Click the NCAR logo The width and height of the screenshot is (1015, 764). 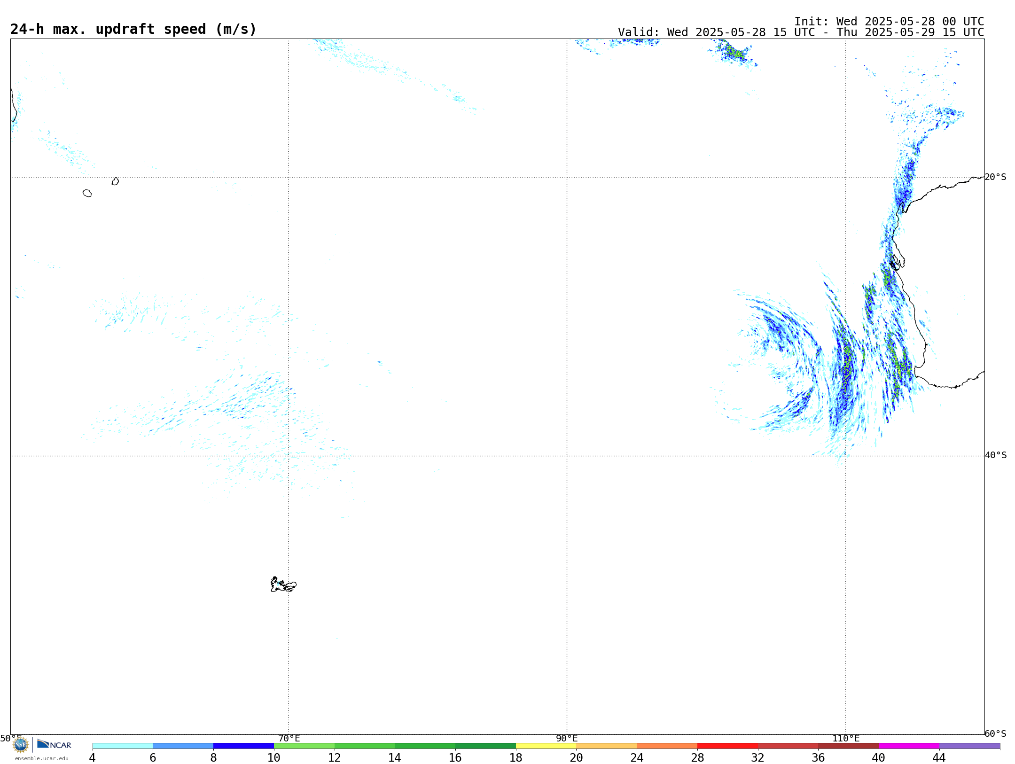tap(54, 744)
